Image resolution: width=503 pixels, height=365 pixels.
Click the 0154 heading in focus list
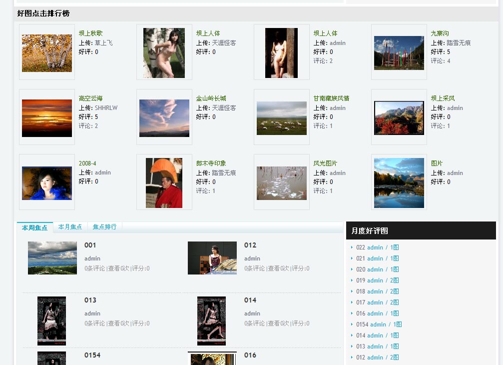pos(92,355)
